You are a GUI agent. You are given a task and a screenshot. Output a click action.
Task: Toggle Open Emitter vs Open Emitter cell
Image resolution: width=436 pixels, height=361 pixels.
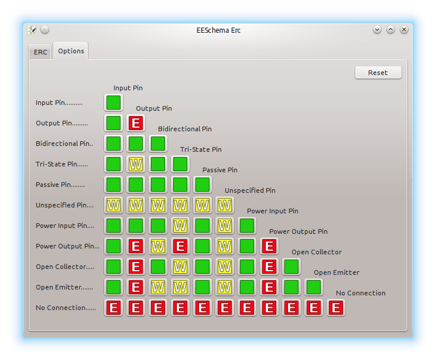pyautogui.click(x=314, y=287)
